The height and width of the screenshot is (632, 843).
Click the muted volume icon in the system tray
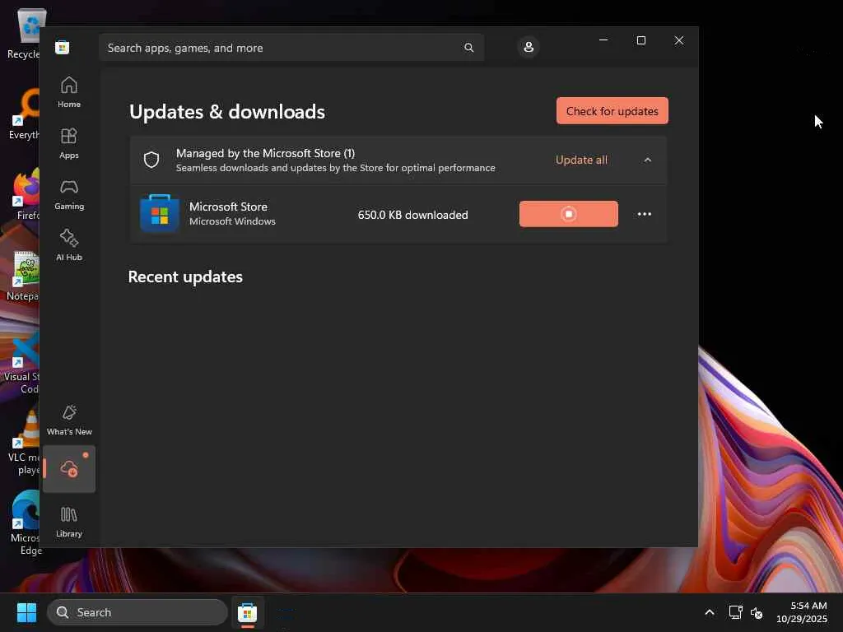tap(757, 612)
